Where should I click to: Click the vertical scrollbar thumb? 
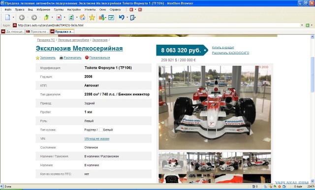pos(313,74)
